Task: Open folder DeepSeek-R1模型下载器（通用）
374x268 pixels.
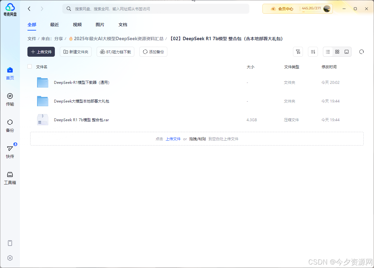Action: tap(82, 83)
